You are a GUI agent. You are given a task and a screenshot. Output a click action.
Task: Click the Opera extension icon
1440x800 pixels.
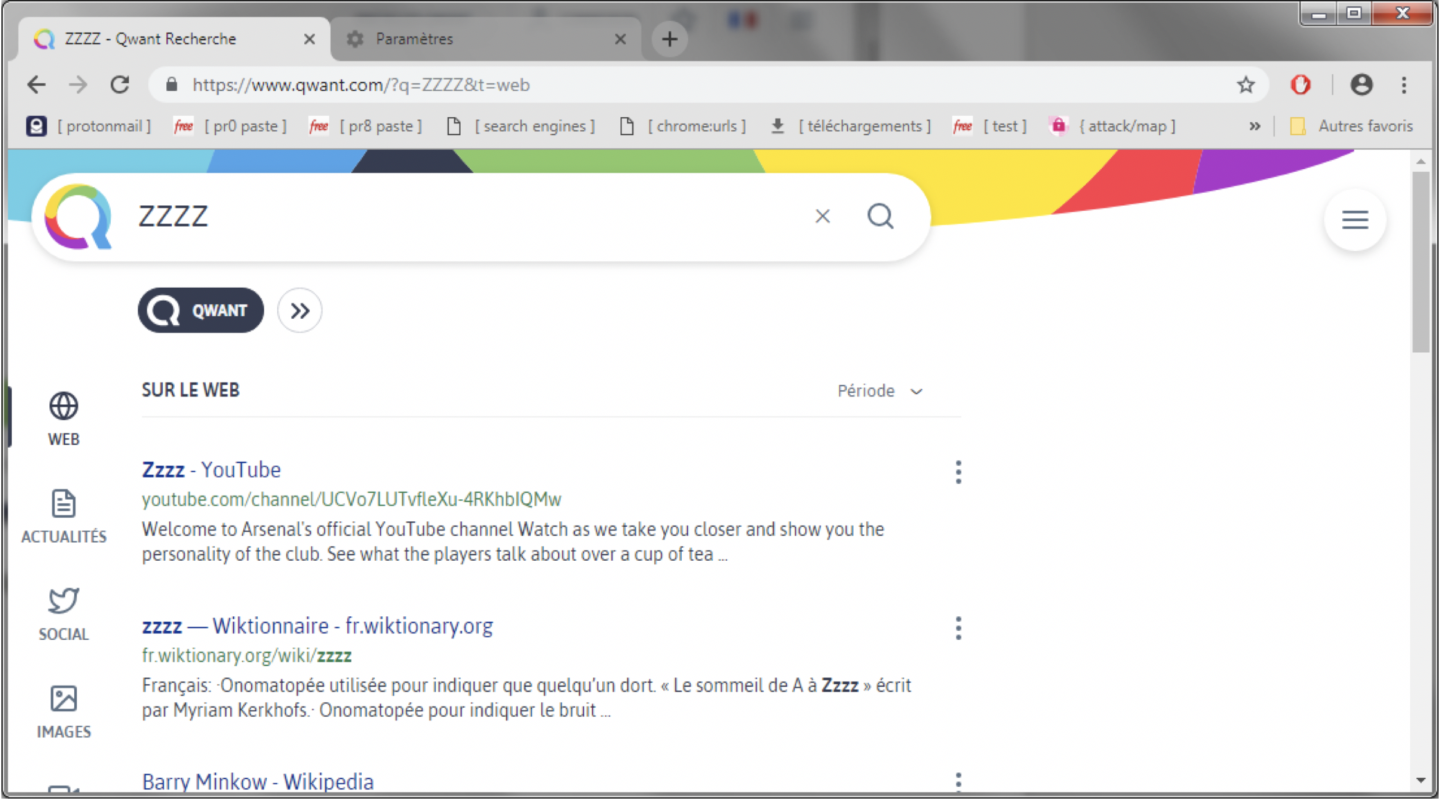tap(1301, 85)
